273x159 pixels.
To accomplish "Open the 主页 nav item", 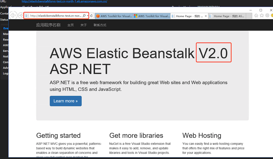I will pos(70,25).
